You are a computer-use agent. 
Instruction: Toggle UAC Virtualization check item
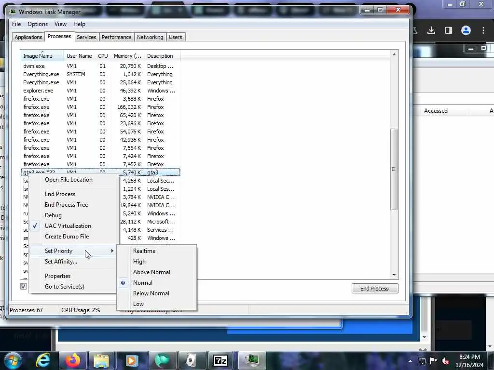(x=68, y=226)
